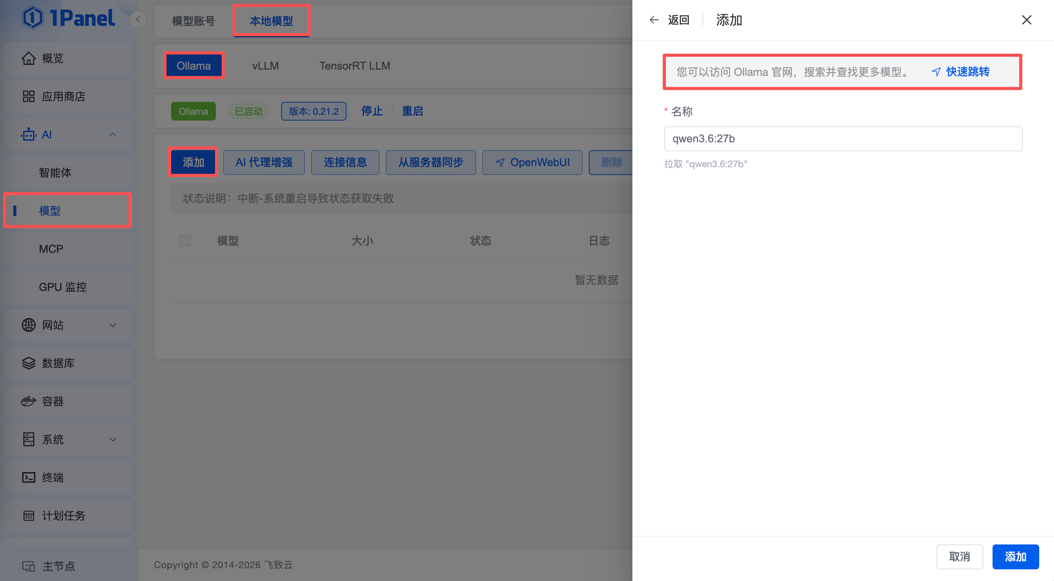Click the 模型 column header
Screen dimensions: 1054x581
[228, 241]
